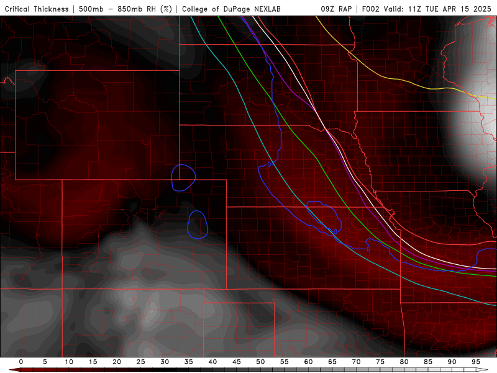497x373 pixels.
Task: Click the "Valid: 11Z TUE APR 15 2025" text
Action: [x=437, y=9]
